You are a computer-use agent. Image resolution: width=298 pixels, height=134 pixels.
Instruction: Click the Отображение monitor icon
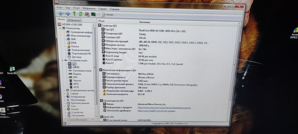[68, 97]
